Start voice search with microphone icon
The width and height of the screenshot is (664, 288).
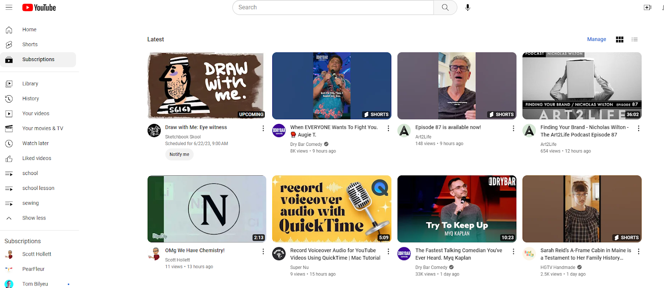tap(468, 7)
